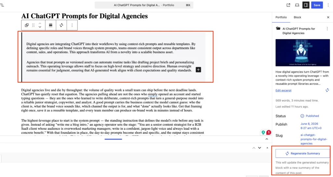
Task: Click the excerpt text beginning 'How digital agencies turn'
Action: coord(302,78)
